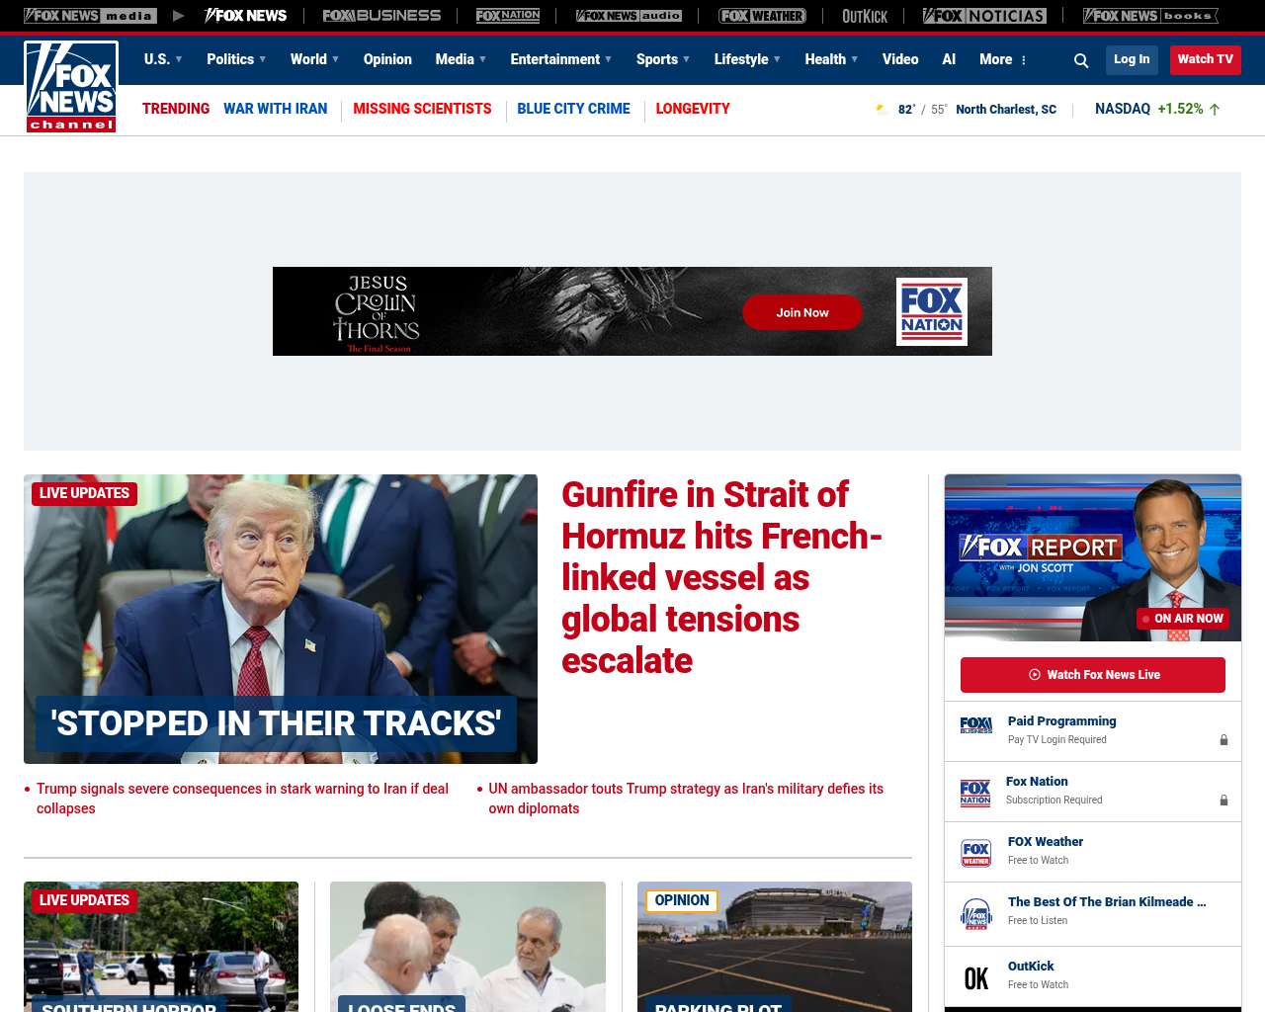Click the Watch TV button
Image resolution: width=1265 pixels, height=1012 pixels.
1205,59
